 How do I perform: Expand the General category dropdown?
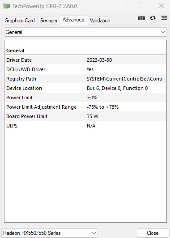[85, 32]
